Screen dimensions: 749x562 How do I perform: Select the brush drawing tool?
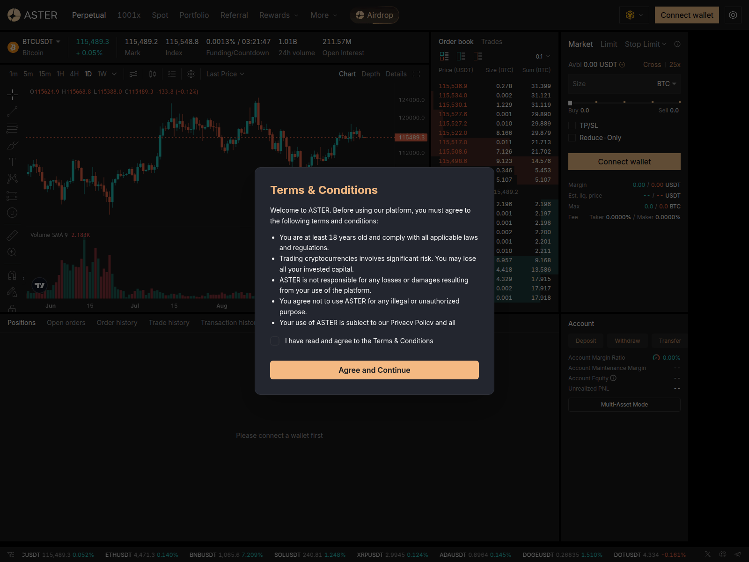tap(12, 145)
